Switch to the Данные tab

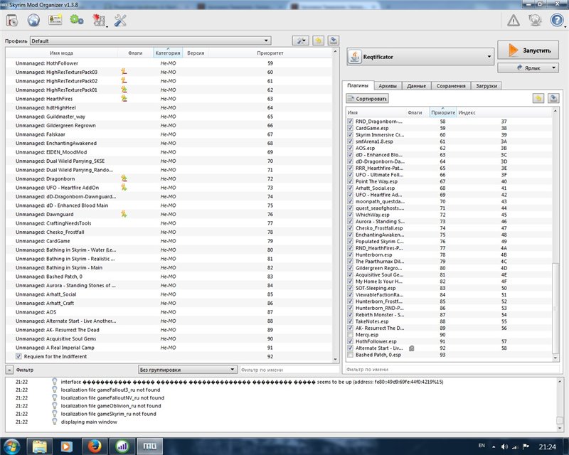pyautogui.click(x=416, y=86)
